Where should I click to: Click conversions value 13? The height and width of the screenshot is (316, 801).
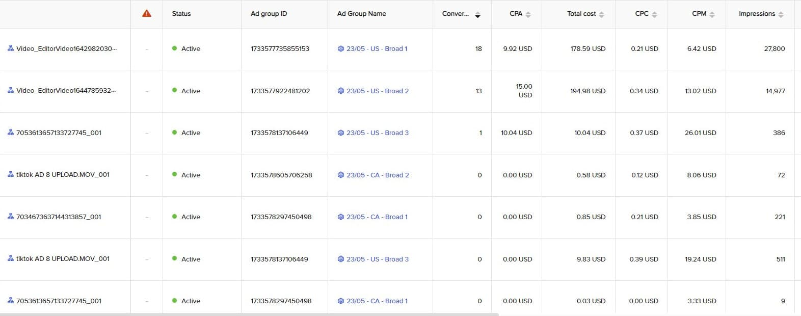coord(478,91)
